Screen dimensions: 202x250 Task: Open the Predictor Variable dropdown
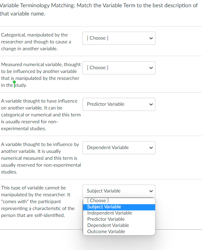(x=119, y=104)
